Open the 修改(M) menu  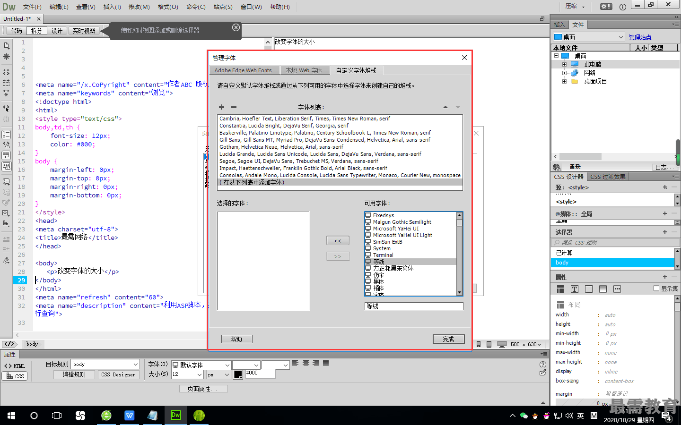click(139, 7)
